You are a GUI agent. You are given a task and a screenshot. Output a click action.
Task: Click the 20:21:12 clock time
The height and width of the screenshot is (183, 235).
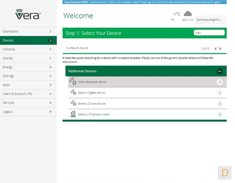(x=187, y=20)
